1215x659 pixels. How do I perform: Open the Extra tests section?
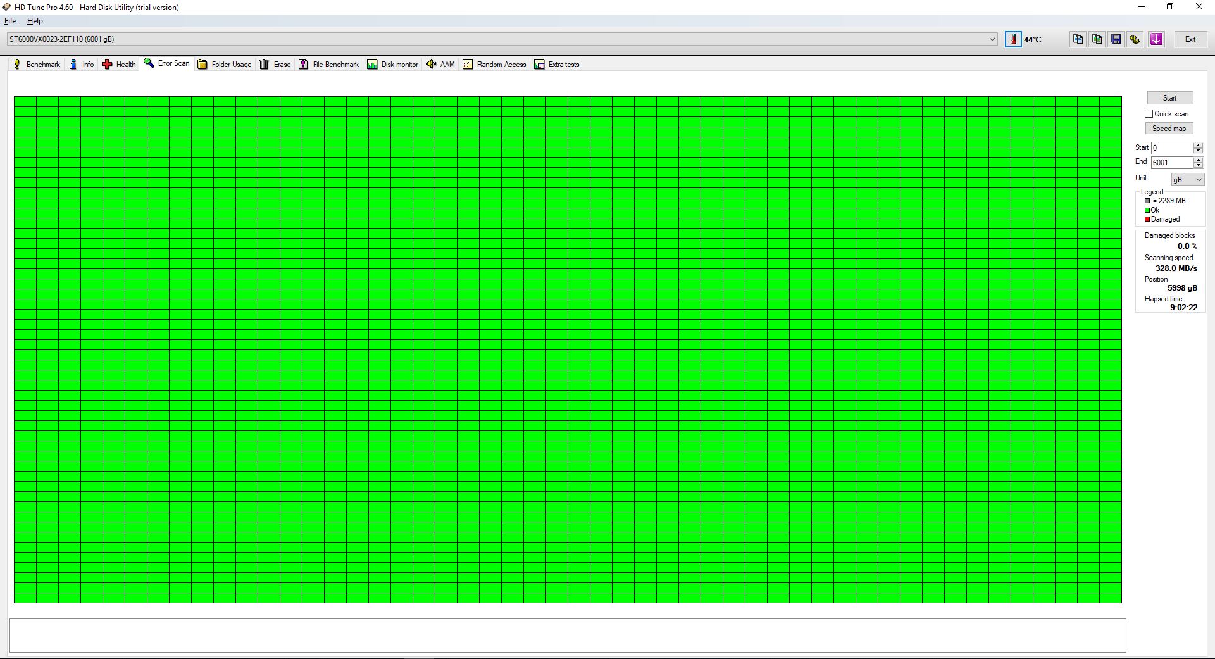tap(557, 64)
